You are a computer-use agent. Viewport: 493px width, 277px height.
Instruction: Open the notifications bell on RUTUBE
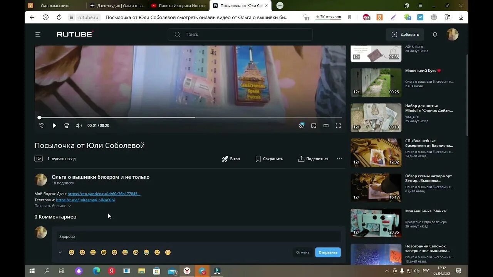[435, 34]
